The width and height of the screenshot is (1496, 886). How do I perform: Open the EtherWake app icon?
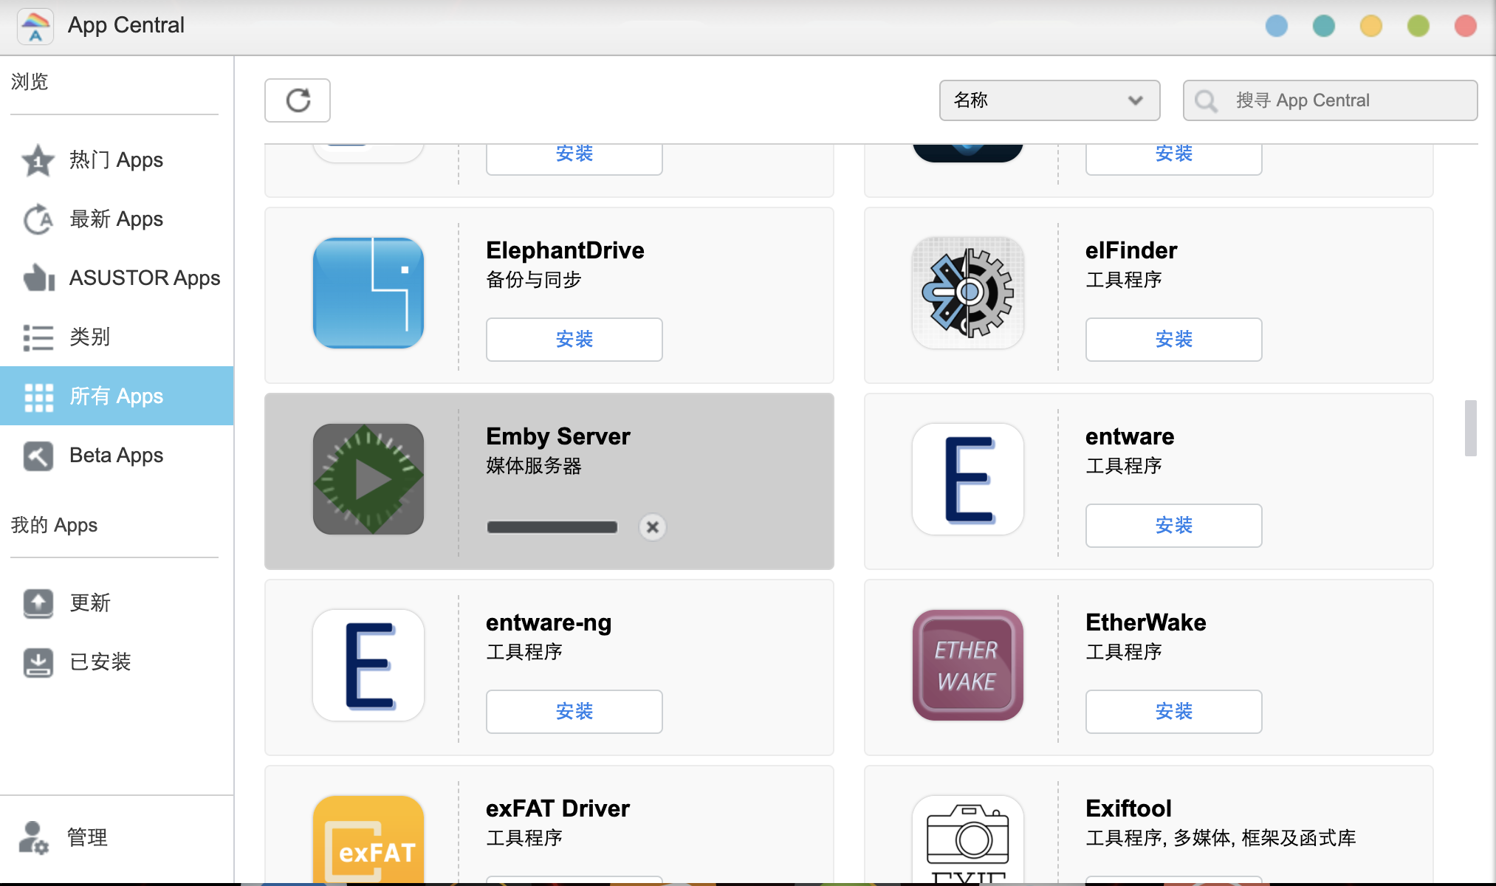click(x=968, y=664)
